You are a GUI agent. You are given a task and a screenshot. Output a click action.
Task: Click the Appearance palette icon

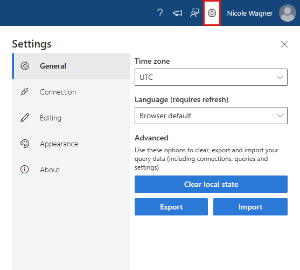(x=25, y=144)
